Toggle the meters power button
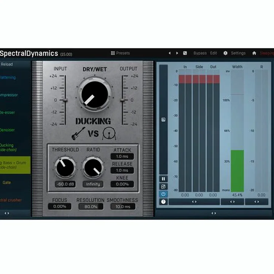 pos(163,194)
